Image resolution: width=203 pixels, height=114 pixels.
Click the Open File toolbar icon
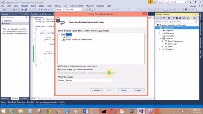coord(19,9)
